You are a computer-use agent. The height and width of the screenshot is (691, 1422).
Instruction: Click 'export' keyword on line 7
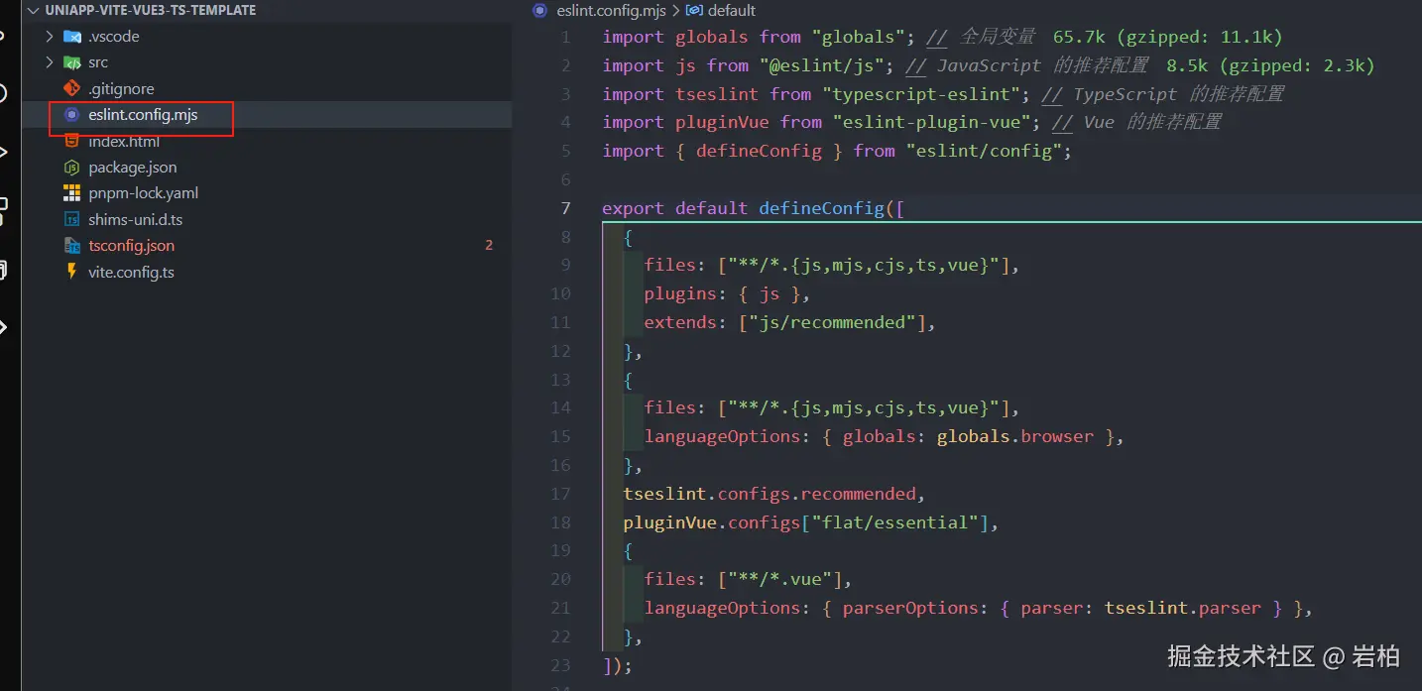point(634,208)
